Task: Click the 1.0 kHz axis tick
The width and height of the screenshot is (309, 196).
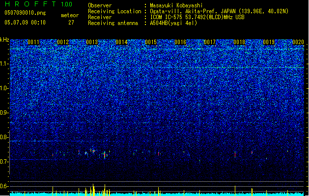Action: tap(4, 88)
